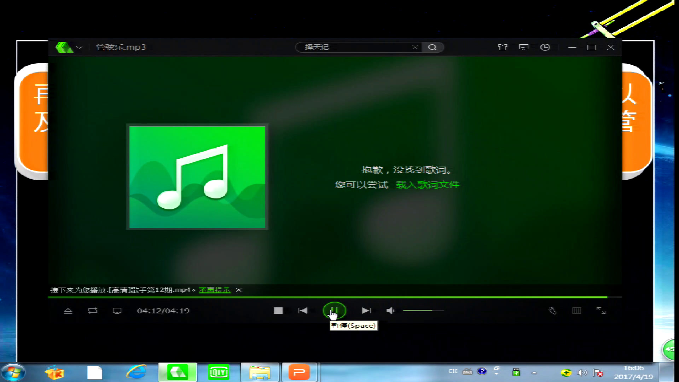This screenshot has height=382, width=679.
Task: Open the playlist panel icon
Action: click(x=576, y=311)
